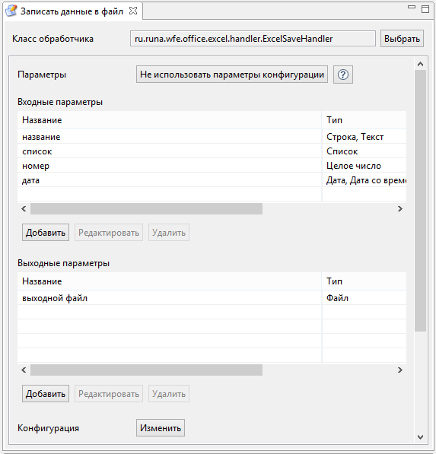Click the output table right scroll arrow

click(400, 370)
